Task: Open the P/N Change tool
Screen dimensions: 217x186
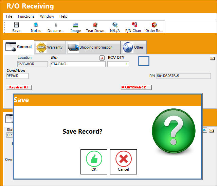Action: click(x=134, y=27)
